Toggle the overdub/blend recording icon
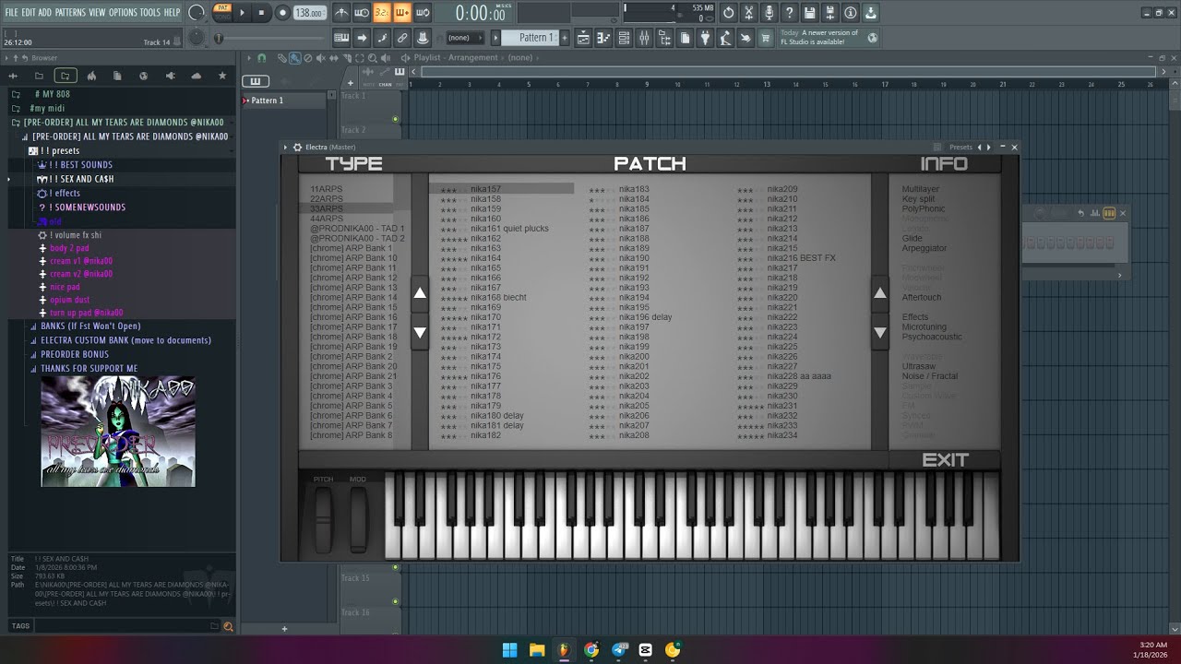Image resolution: width=1181 pixels, height=664 pixels. tap(402, 13)
